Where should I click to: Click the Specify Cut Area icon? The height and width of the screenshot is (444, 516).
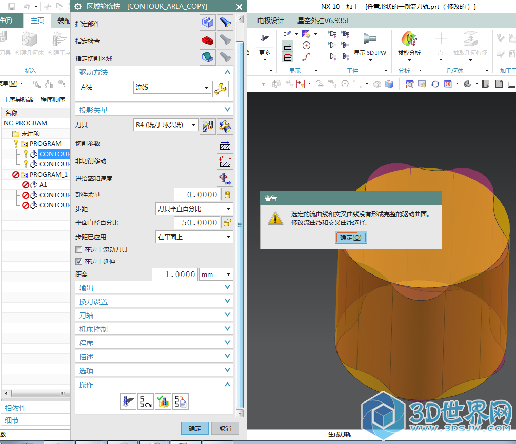tap(208, 57)
